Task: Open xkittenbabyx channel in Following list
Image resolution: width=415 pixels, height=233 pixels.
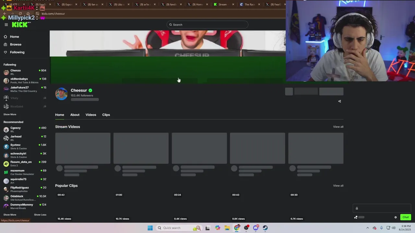Action: (x=25, y=81)
